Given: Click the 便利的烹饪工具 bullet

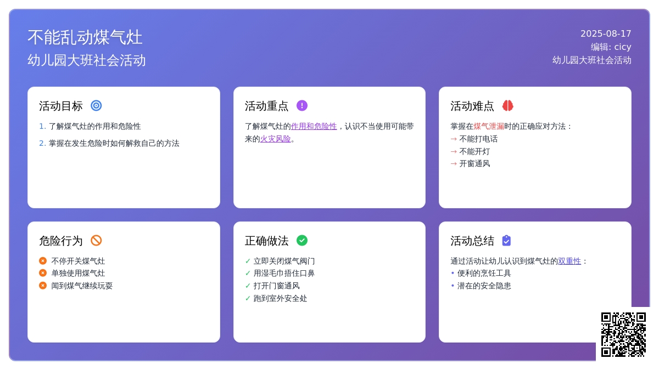Looking at the screenshot, I should (481, 274).
